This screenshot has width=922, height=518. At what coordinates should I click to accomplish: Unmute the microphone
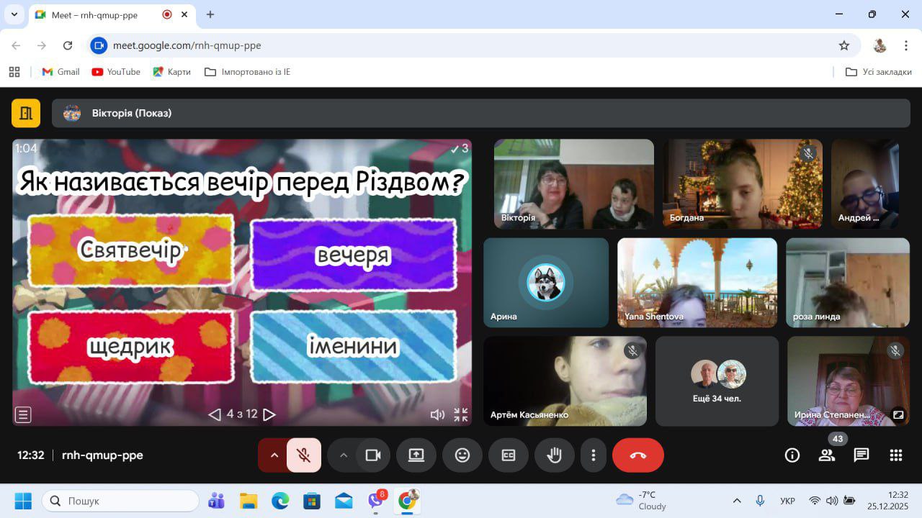click(x=303, y=455)
